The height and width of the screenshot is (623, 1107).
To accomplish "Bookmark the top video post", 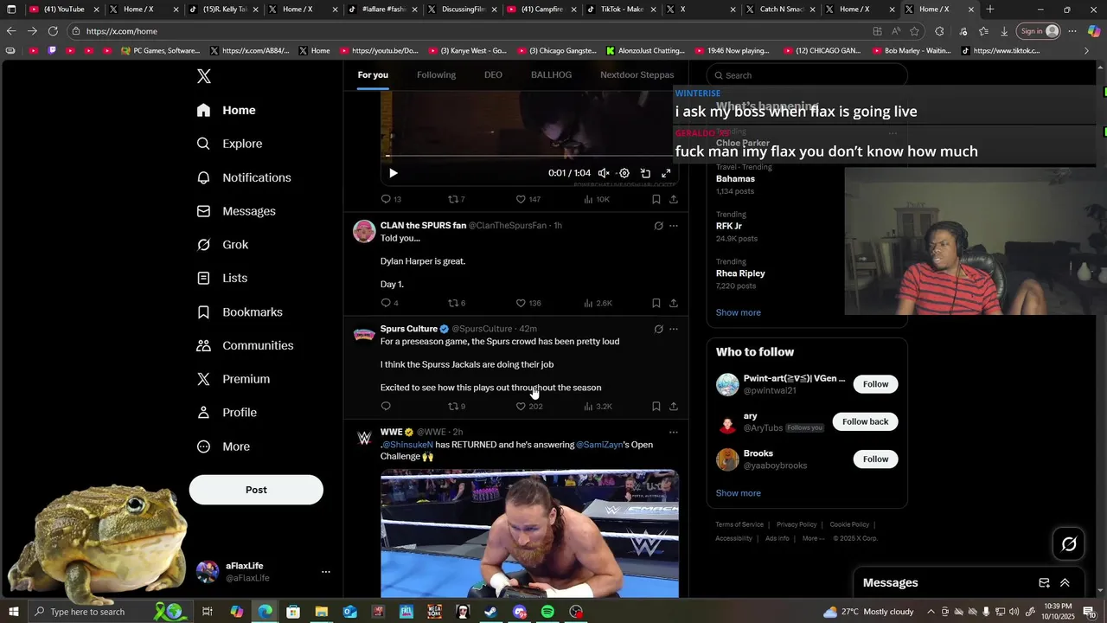I will (x=656, y=199).
